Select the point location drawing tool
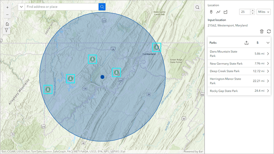This screenshot has height=154, width=274. point(211,12)
